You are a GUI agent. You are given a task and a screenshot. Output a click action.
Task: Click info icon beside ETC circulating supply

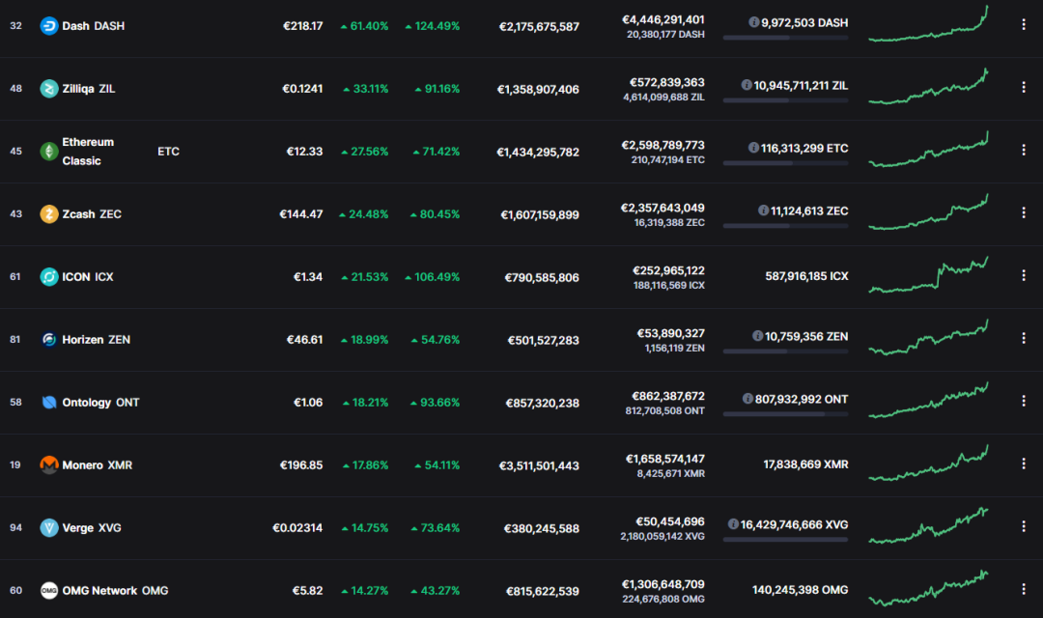tap(753, 147)
